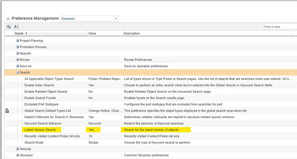
Task: Select Enable Search Facets preference
Action: (x=40, y=98)
